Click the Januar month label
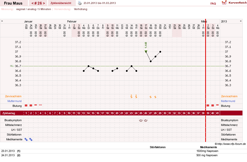Image resolution: width=247 pixels, height=162 pixels. [x=28, y=21]
